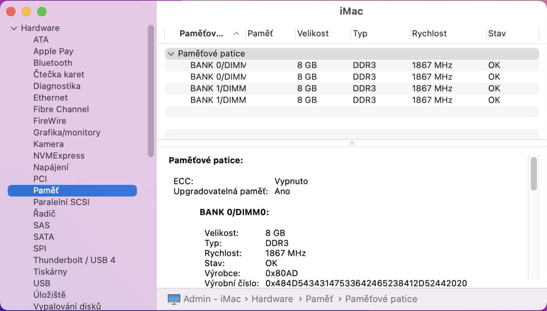Screen dimensions: 547x311
Task: Click the sidebar vertical scrollbar
Action: tap(150, 91)
